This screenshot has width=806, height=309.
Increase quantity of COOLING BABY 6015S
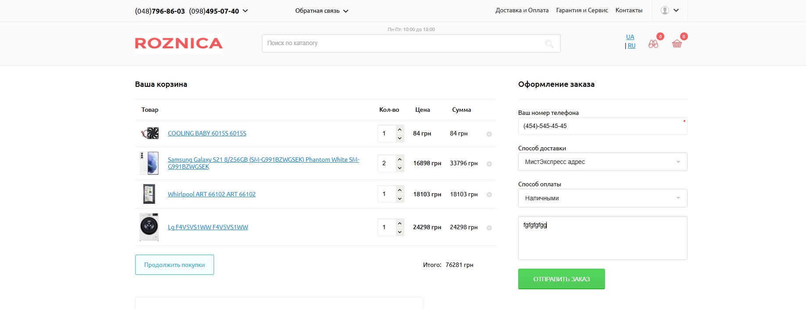[x=399, y=129]
